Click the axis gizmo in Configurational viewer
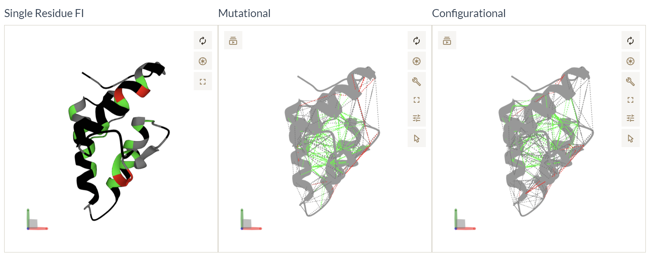 [x=462, y=222]
